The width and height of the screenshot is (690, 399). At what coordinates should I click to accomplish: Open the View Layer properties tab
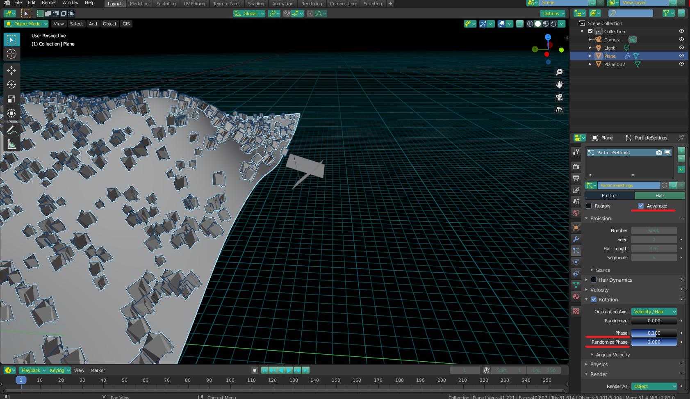(576, 189)
